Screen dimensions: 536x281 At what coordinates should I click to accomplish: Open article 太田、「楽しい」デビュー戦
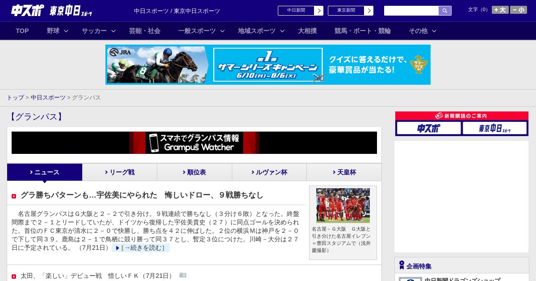pyautogui.click(x=97, y=276)
